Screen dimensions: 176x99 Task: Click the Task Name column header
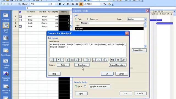point(32,13)
